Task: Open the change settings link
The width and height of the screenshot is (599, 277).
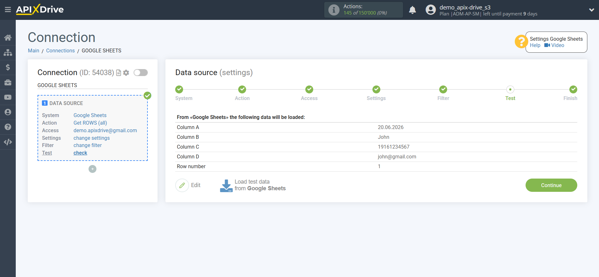Action: (91, 138)
